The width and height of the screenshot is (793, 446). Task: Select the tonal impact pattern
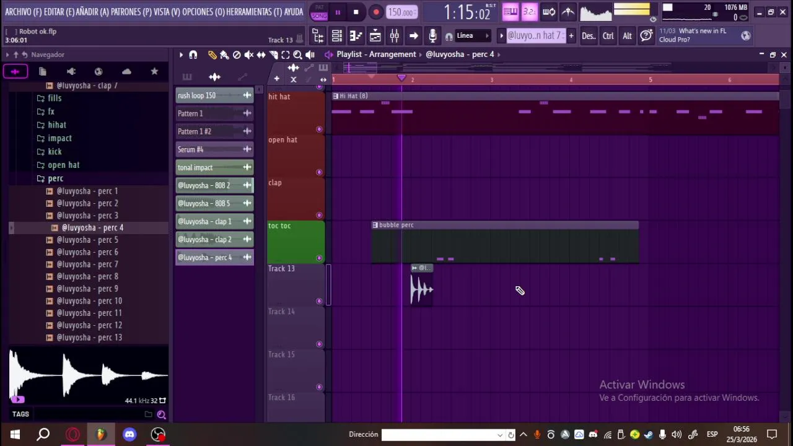point(214,167)
